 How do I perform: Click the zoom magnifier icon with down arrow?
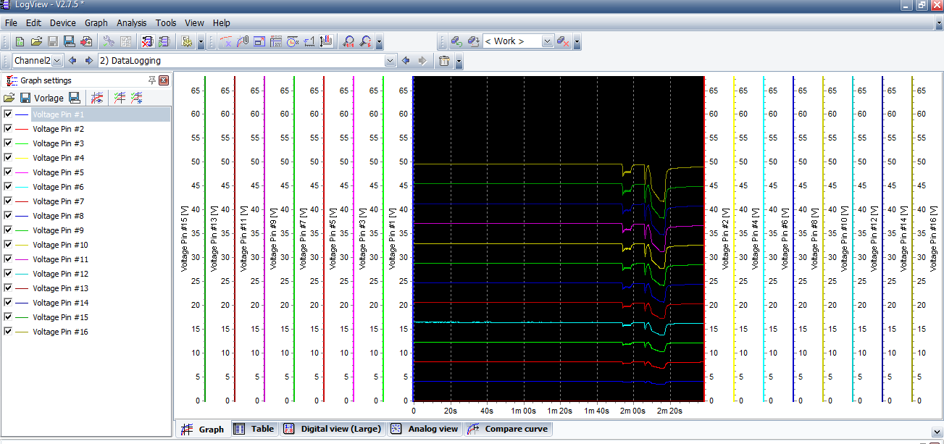(x=367, y=41)
